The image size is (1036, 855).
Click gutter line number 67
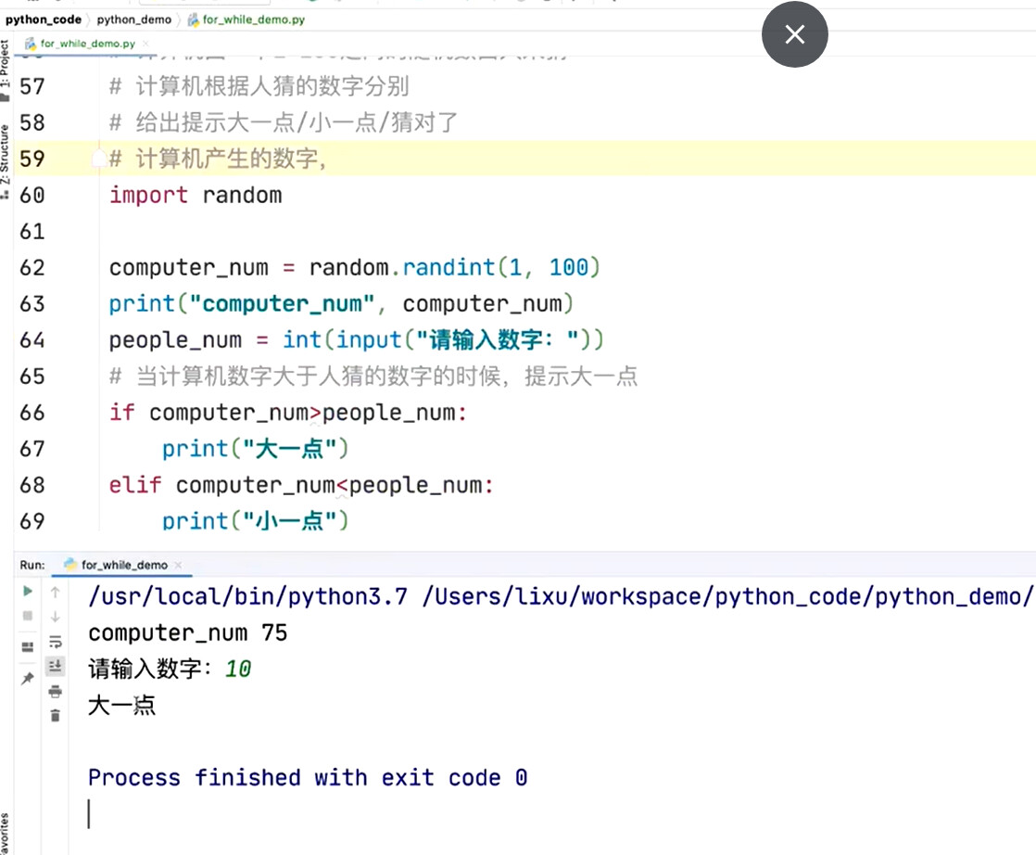tap(32, 449)
